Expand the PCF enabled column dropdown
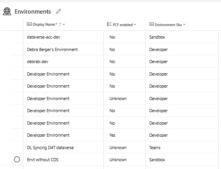The width and height of the screenshot is (221, 169). click(x=135, y=25)
